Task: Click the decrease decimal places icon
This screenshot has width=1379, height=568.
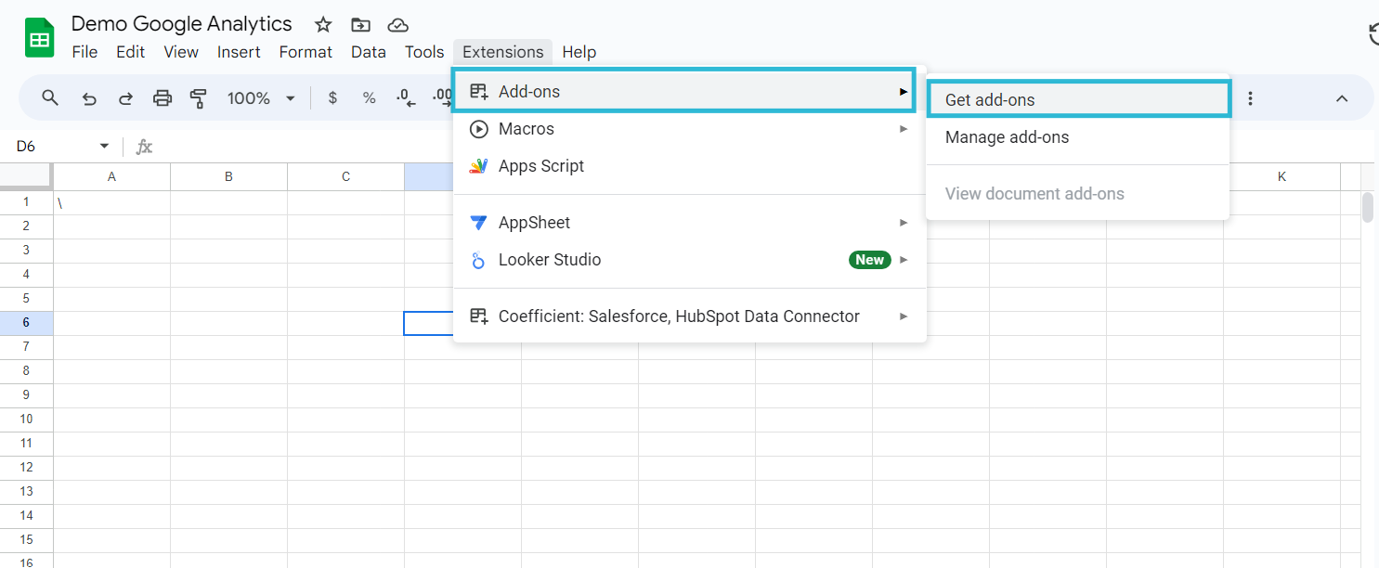Action: (x=406, y=97)
